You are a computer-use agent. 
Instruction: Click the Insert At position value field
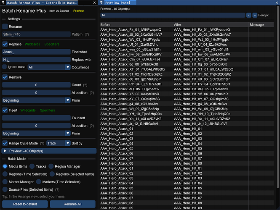[36, 126]
